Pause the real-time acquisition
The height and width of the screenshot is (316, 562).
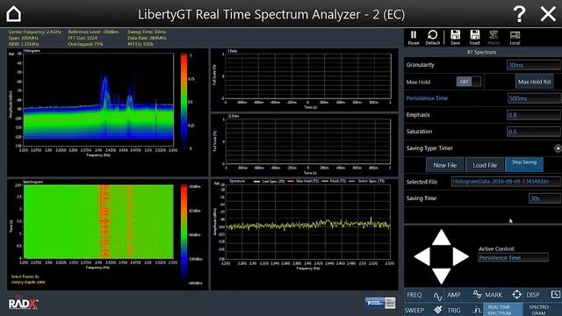click(414, 38)
